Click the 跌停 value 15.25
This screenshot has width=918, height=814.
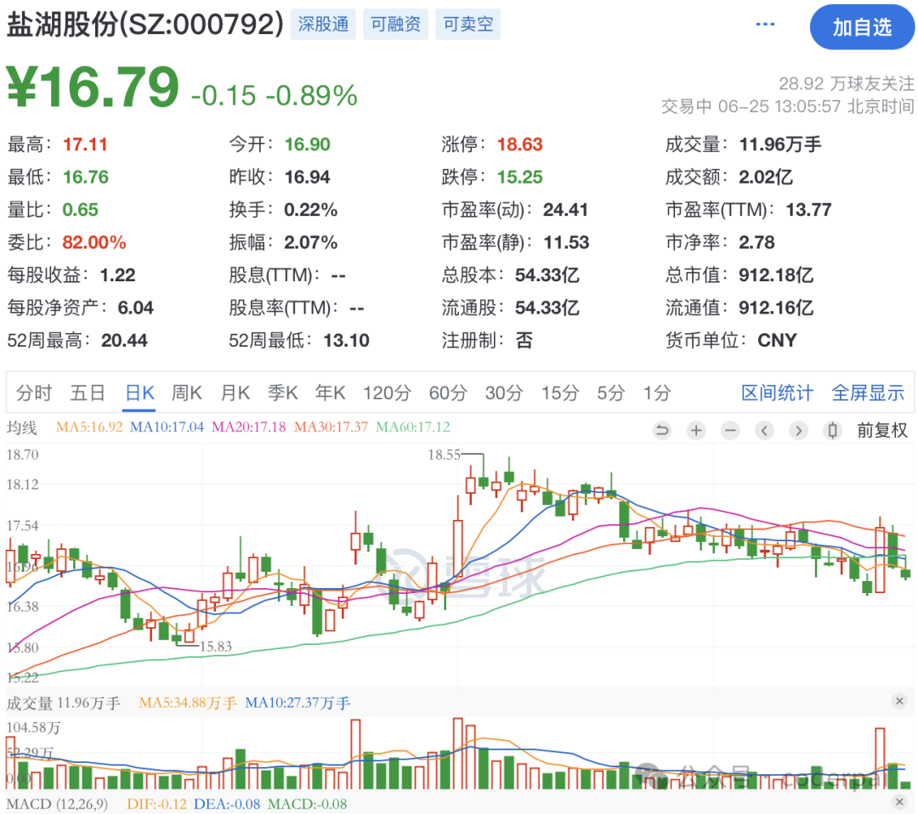(x=519, y=177)
